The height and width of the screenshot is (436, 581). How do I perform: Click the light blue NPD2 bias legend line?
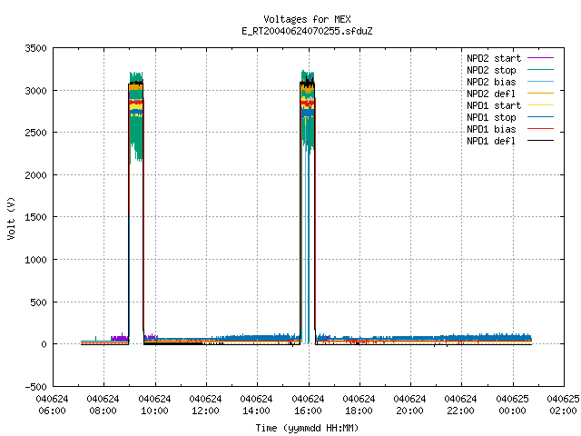[541, 82]
